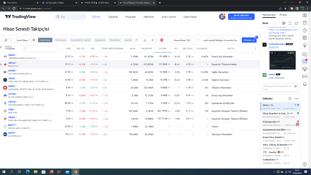
Task: Search chats with the magnifier in Sohbetler
Action: [x=290, y=99]
